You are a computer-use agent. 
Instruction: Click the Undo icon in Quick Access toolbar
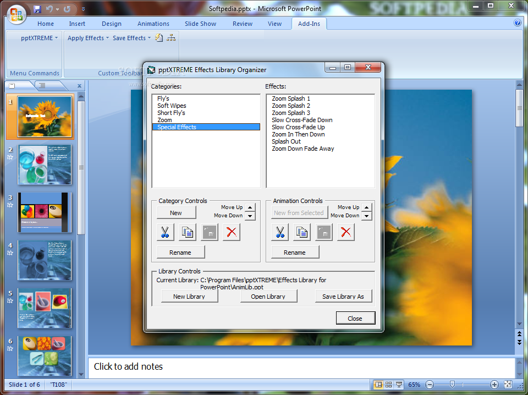50,9
